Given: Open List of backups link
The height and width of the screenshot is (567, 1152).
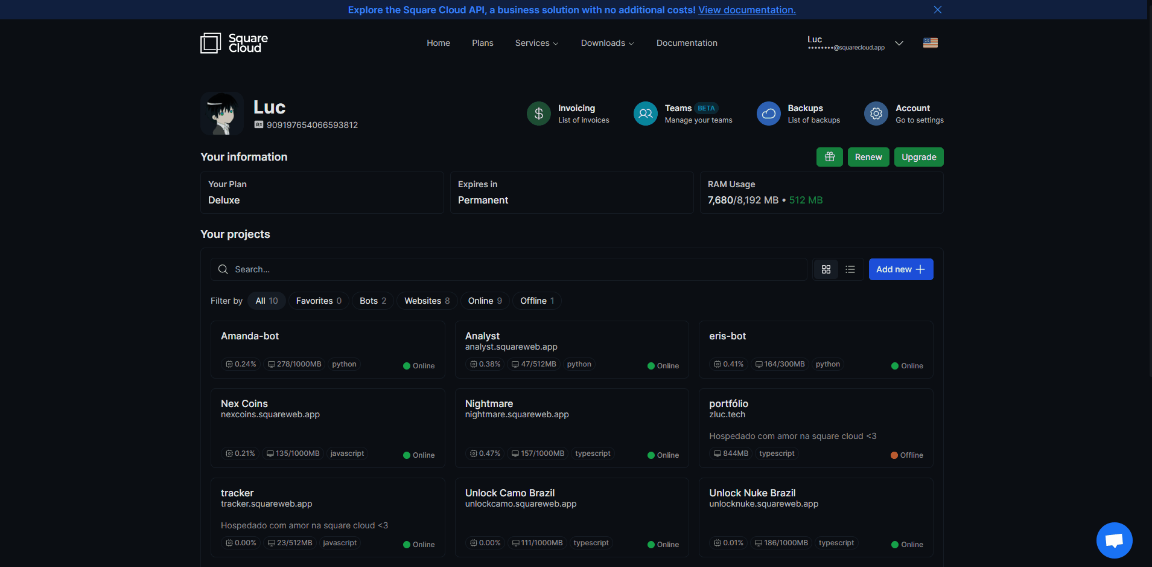Looking at the screenshot, I should click(813, 120).
